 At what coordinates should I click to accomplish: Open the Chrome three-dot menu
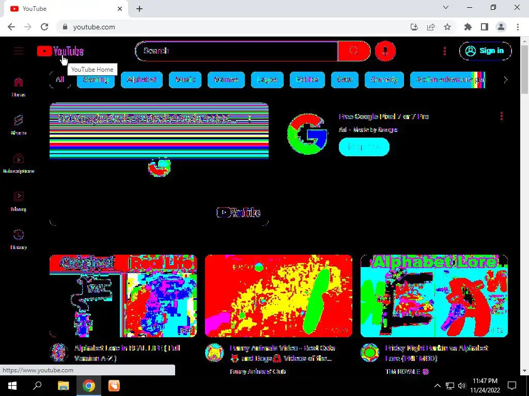coord(518,27)
